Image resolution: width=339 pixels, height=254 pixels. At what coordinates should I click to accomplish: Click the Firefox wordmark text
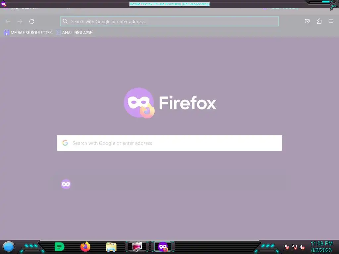pos(188,103)
